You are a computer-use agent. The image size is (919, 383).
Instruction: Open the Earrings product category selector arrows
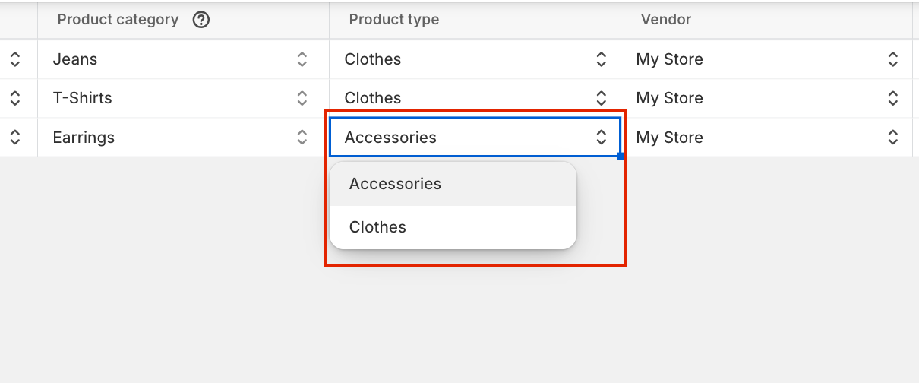point(302,138)
